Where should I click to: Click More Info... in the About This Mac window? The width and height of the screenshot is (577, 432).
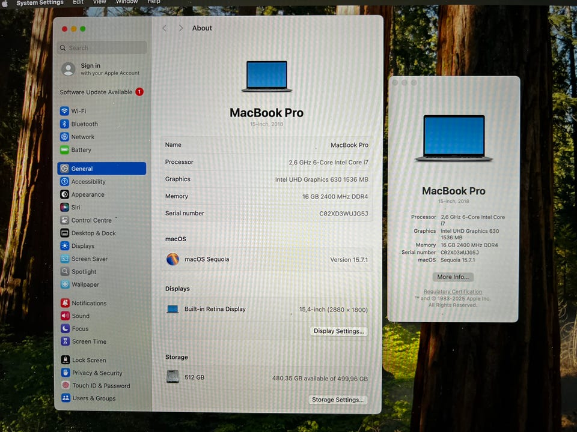pyautogui.click(x=453, y=277)
